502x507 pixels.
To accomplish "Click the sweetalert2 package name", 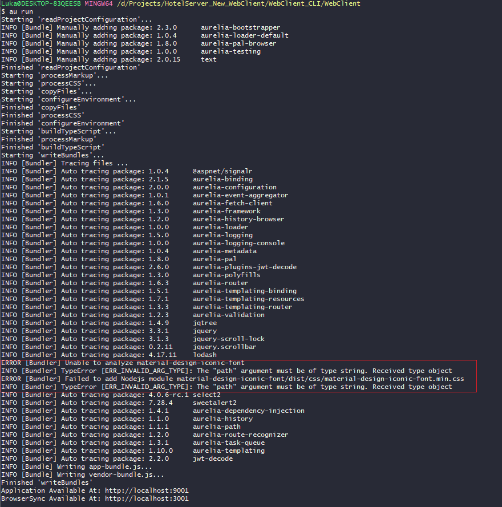I will [x=214, y=403].
